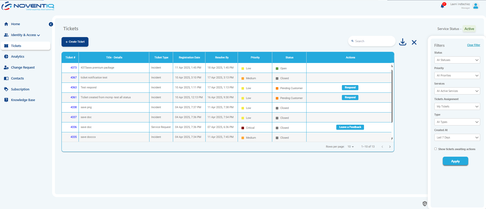Click the notification bell icon
The height and width of the screenshot is (209, 486).
pos(443,6)
